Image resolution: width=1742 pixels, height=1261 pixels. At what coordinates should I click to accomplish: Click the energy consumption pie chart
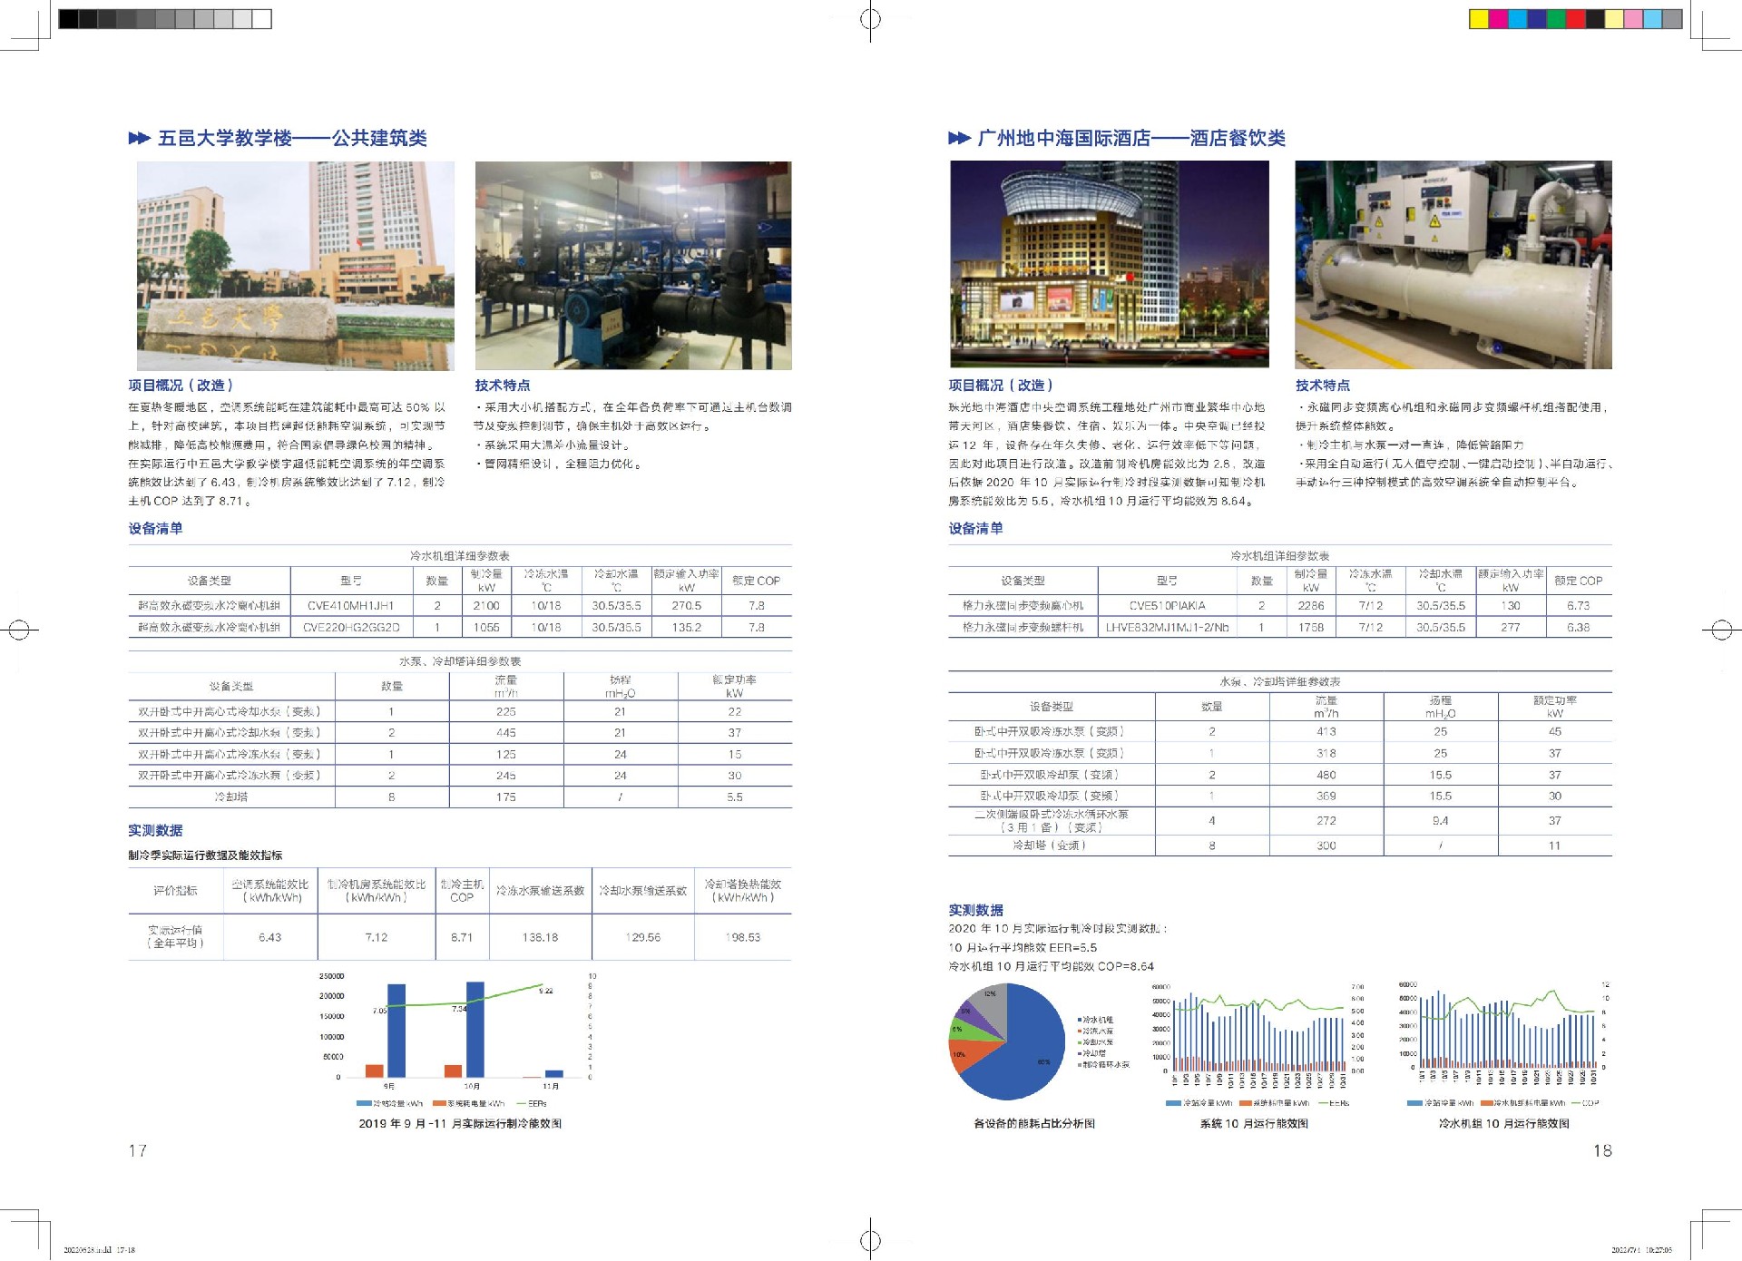pos(1007,1041)
